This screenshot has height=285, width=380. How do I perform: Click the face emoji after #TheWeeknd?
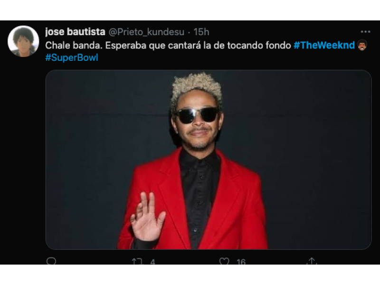(362, 45)
